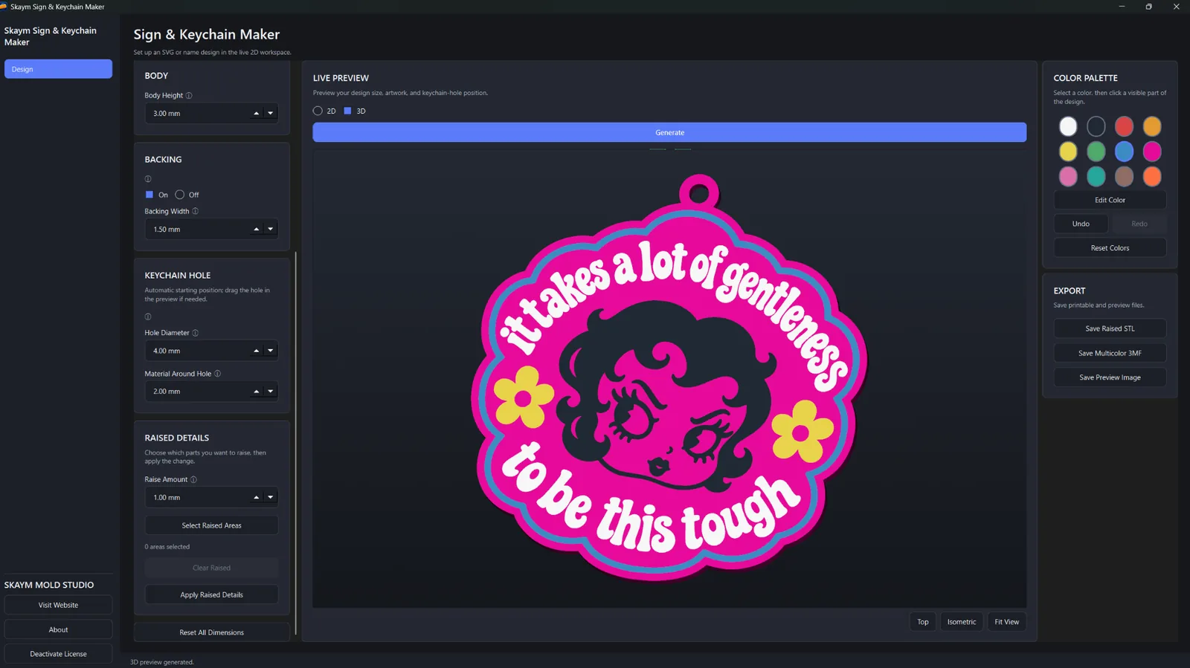Decrease Raise Amount with down arrow
The height and width of the screenshot is (668, 1190).
tap(271, 498)
